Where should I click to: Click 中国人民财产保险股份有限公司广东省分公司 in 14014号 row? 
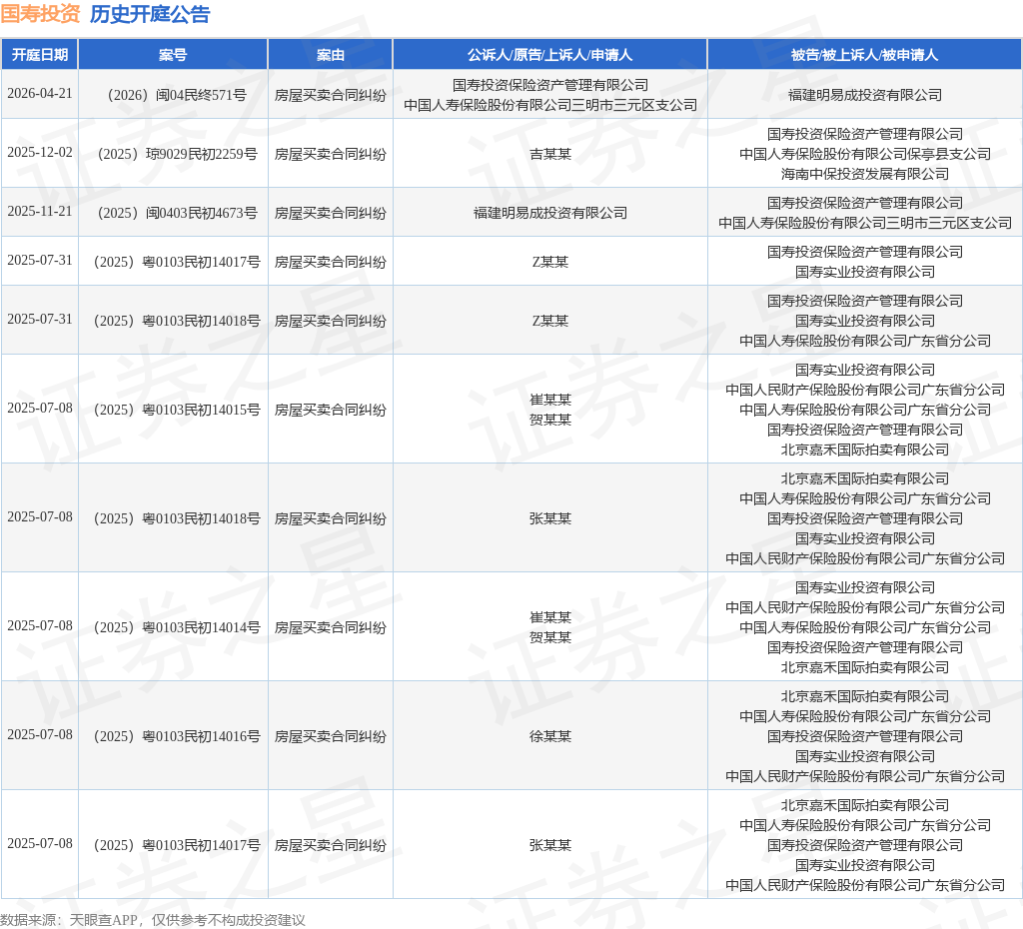[x=864, y=608]
